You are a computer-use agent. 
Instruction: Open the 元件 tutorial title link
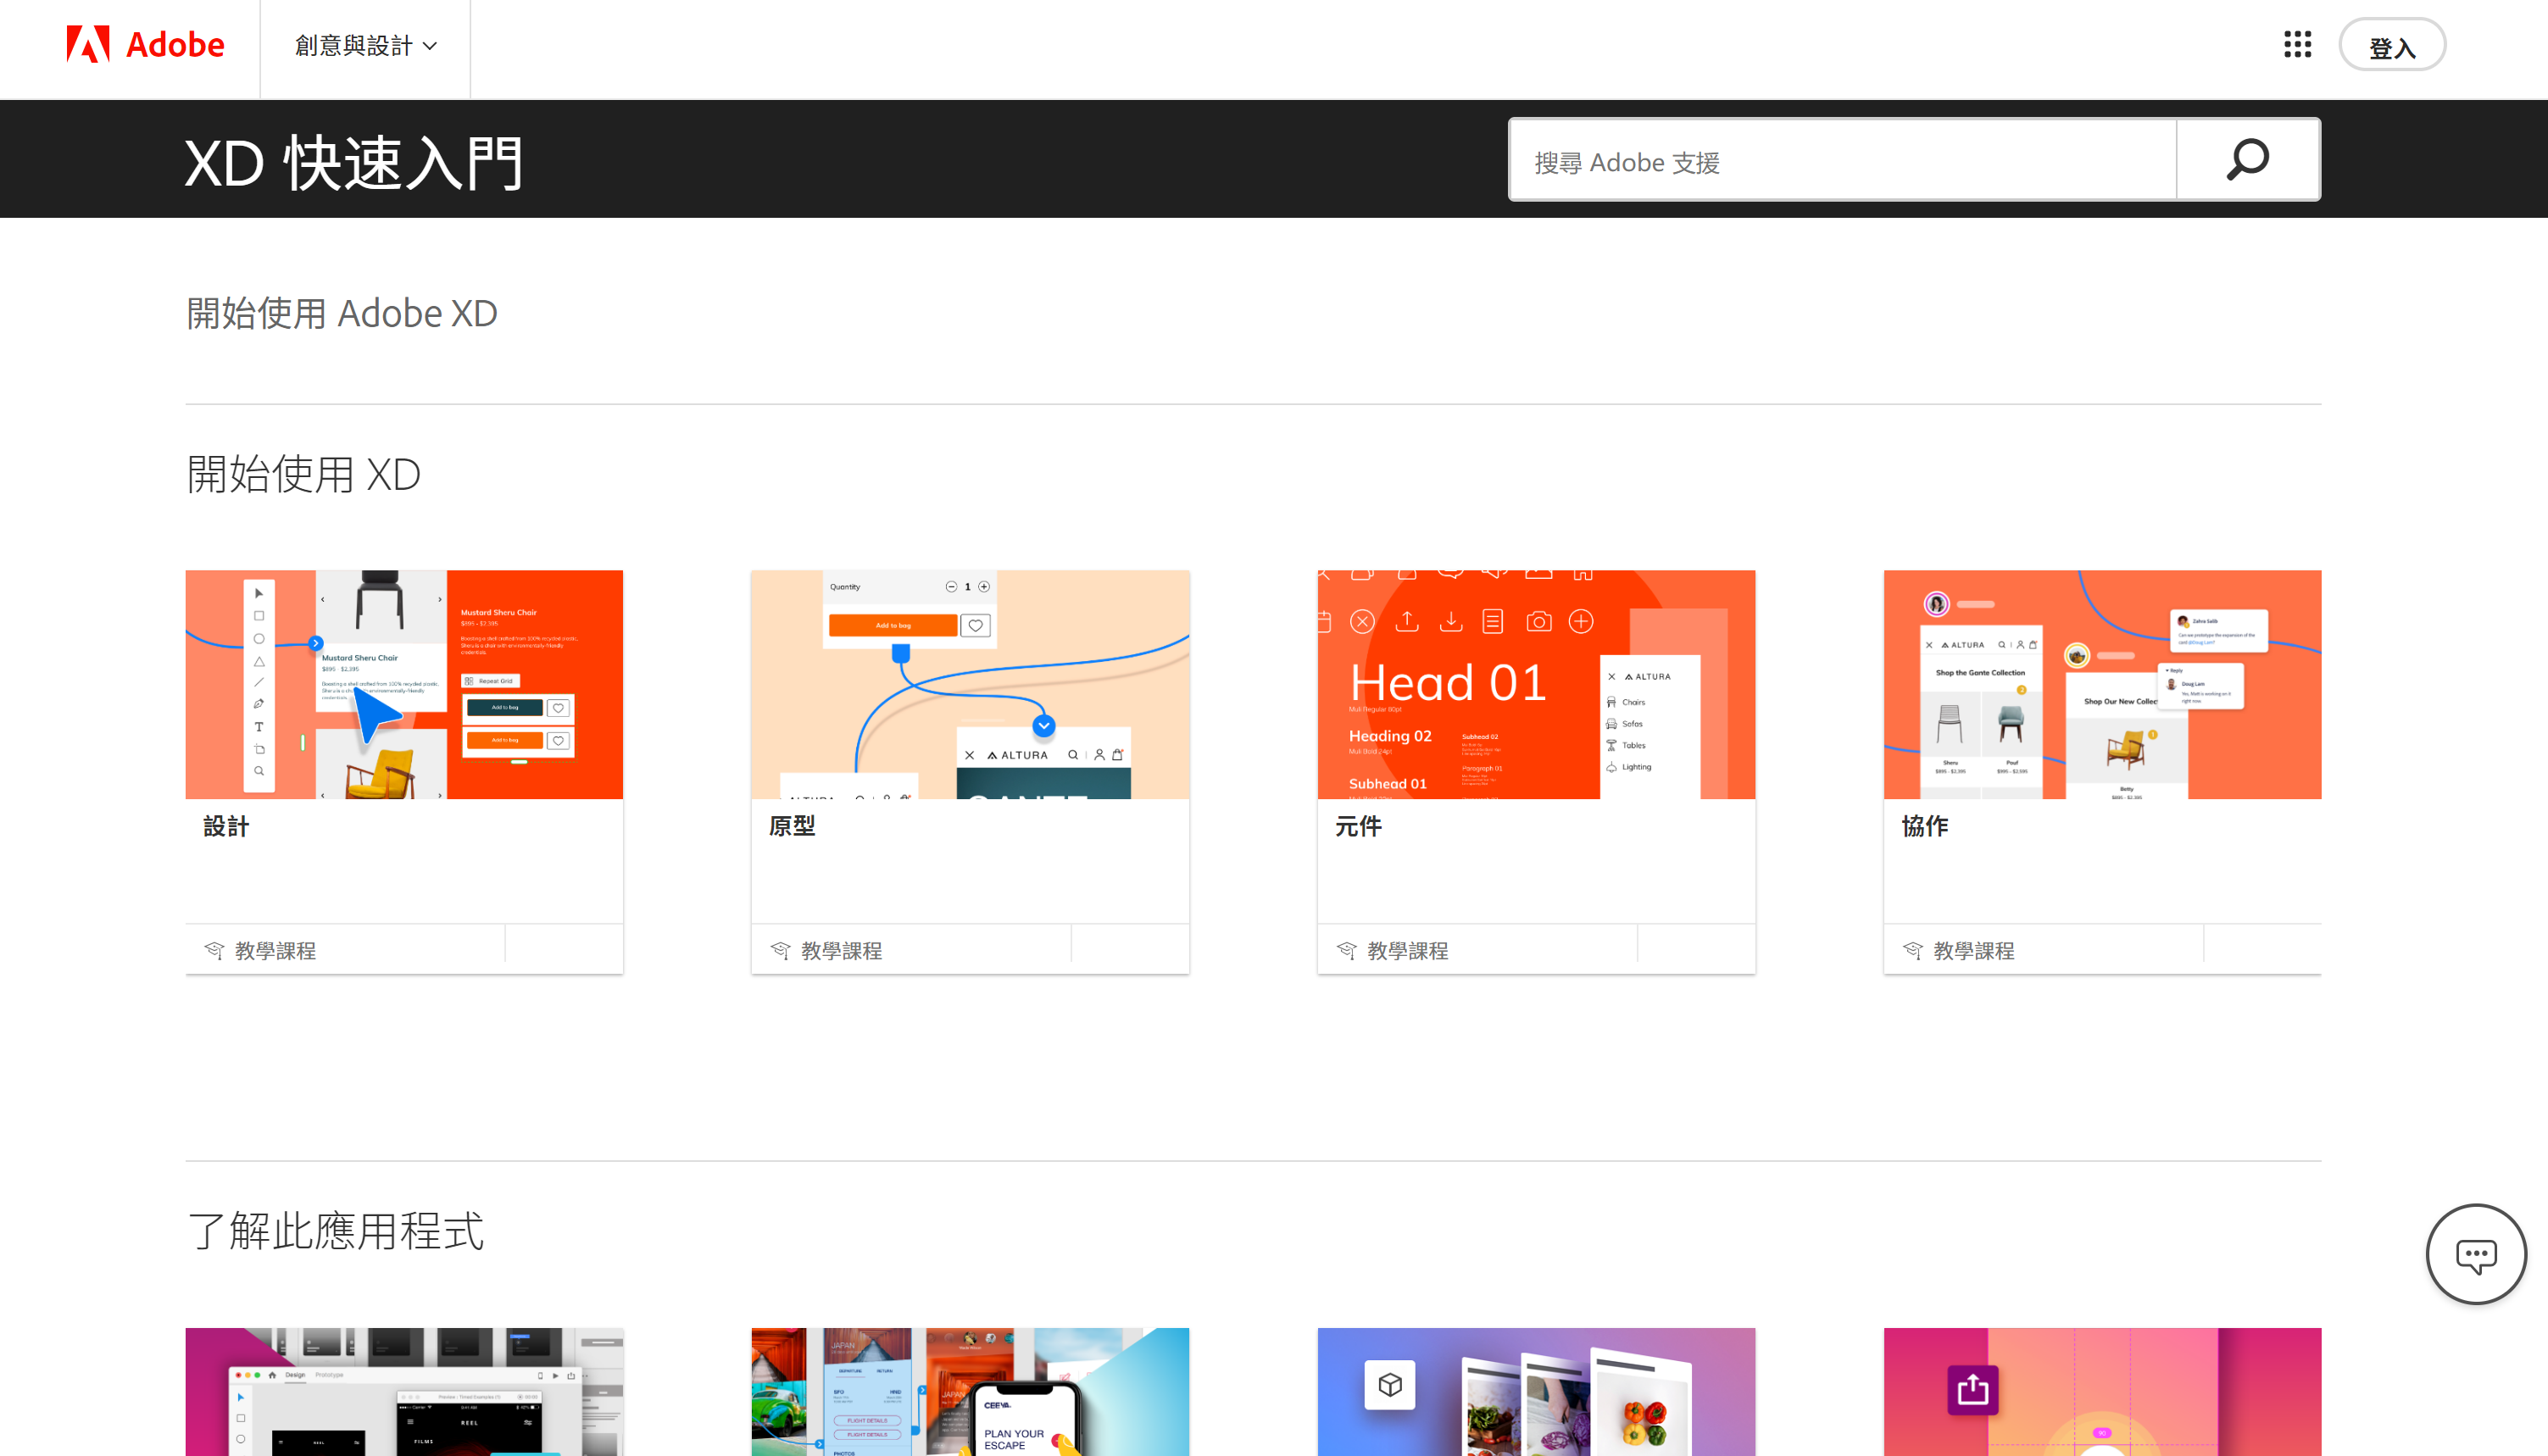click(x=1358, y=826)
